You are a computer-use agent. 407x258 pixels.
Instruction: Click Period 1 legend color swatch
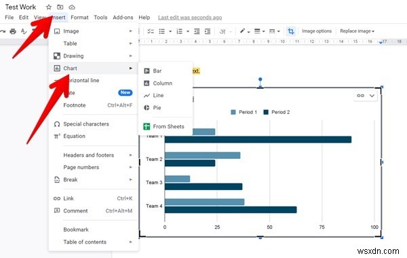pyautogui.click(x=233, y=112)
